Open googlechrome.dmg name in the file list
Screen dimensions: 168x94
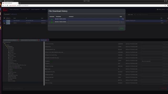pyautogui.click(x=50, y=72)
